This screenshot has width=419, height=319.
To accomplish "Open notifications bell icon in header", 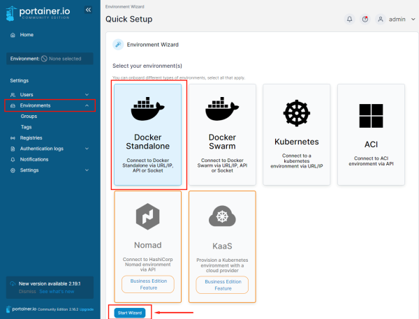I will pos(350,20).
